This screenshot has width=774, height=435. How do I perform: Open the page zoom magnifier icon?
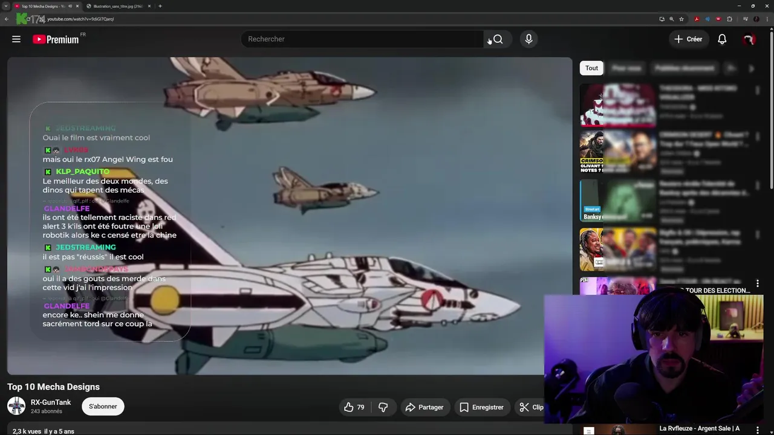coord(672,19)
